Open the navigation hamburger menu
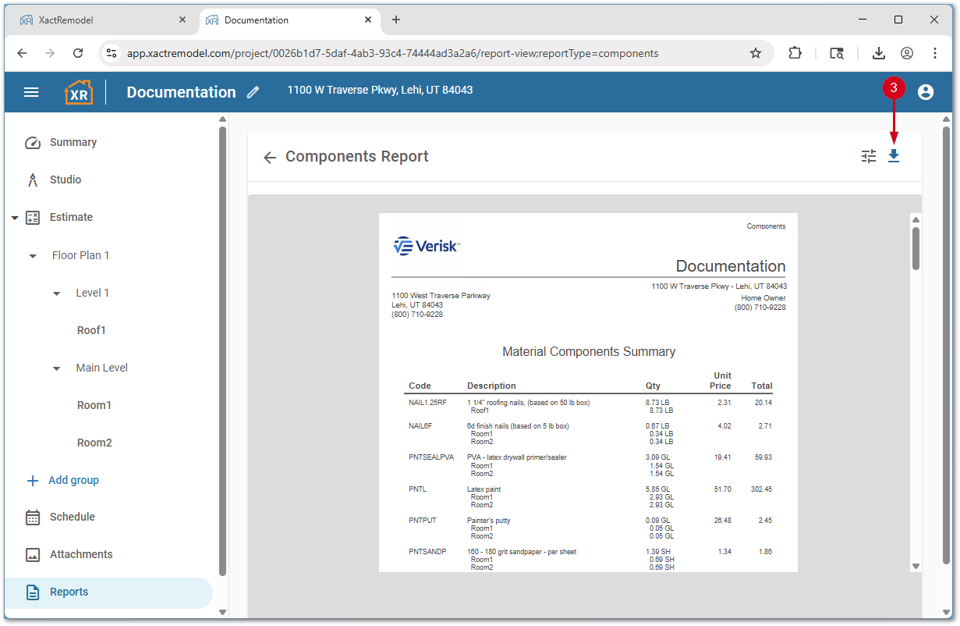960x626 pixels. pos(31,91)
